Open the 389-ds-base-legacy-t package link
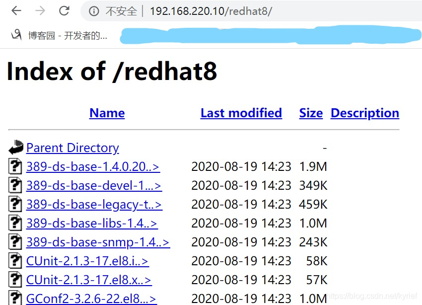422x305 pixels. point(94,205)
